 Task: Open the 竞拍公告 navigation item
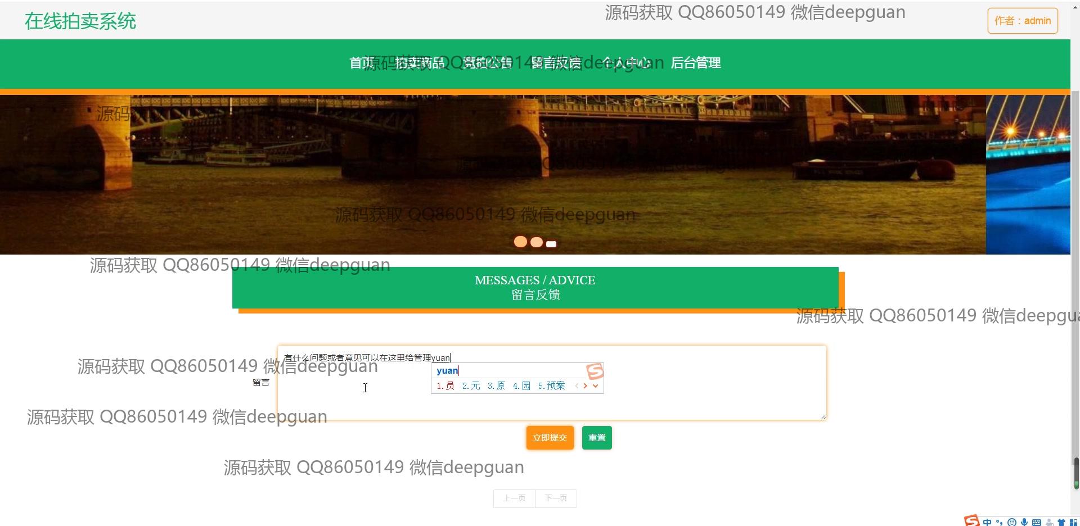tap(487, 63)
